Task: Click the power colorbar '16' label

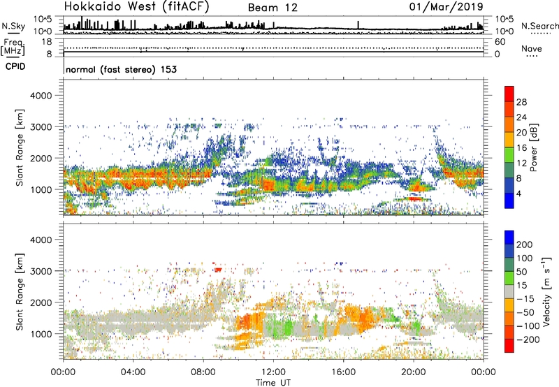Action: [521, 148]
